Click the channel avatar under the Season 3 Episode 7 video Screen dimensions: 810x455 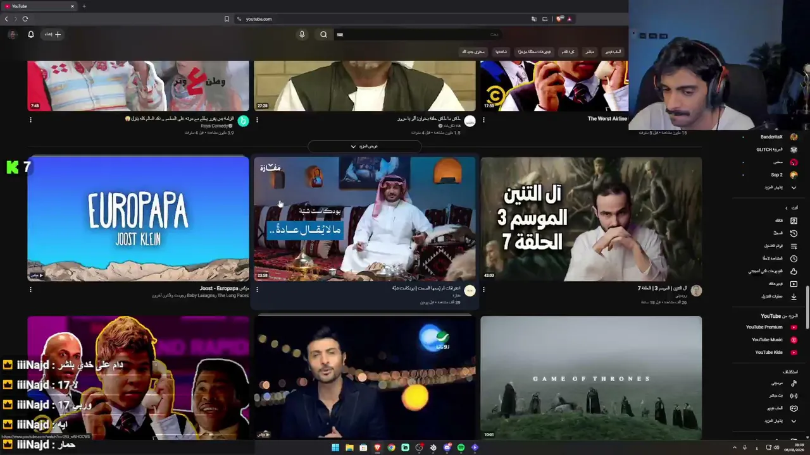coord(696,290)
